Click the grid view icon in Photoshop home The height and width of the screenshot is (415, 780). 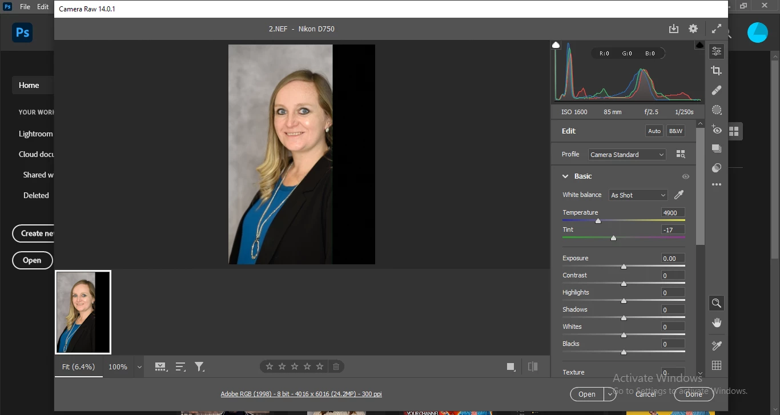click(x=734, y=131)
